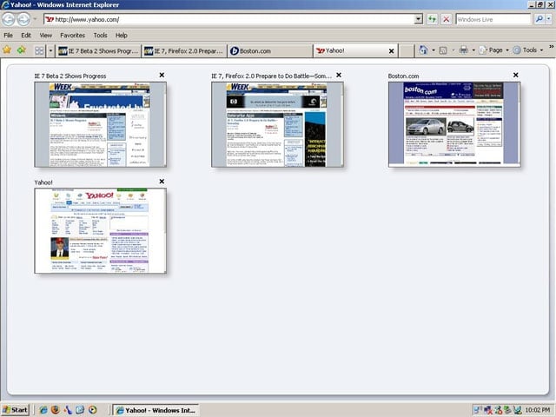556x417 pixels.
Task: Click the Print icon in command bar
Action: tap(463, 50)
